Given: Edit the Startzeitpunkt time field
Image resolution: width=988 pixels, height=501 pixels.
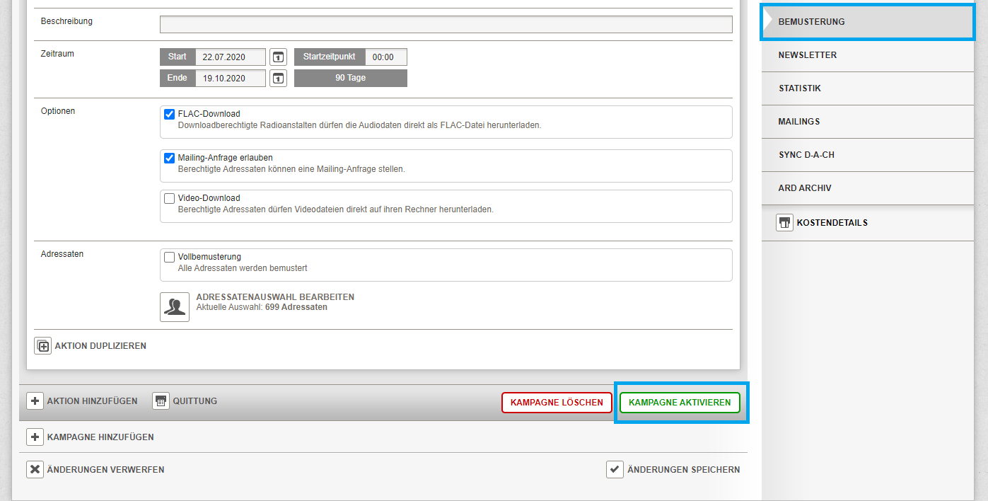Looking at the screenshot, I should 386,57.
